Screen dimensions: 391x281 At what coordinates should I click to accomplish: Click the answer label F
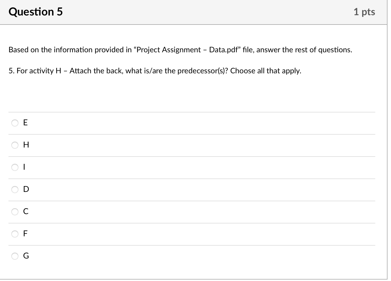tap(25, 234)
